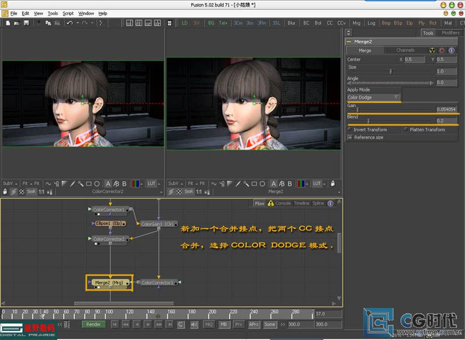Open the File menu
The width and height of the screenshot is (465, 340).
(x=13, y=13)
